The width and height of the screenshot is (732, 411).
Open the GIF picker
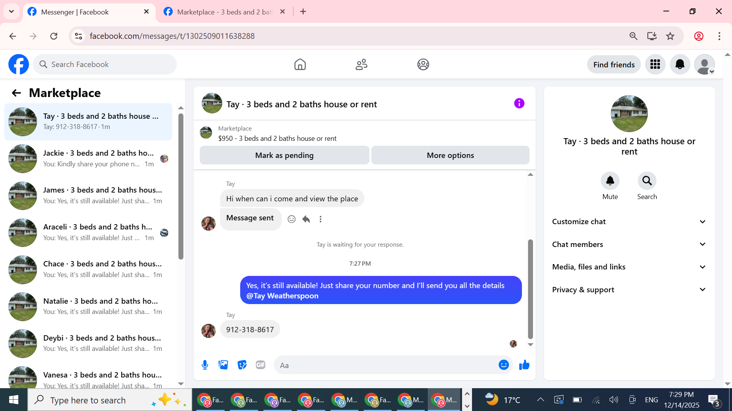click(261, 365)
